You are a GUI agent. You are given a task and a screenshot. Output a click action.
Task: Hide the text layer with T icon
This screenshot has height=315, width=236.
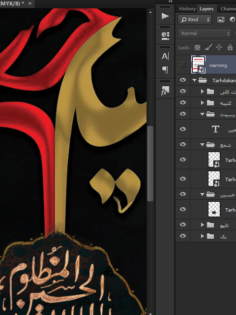tap(182, 129)
